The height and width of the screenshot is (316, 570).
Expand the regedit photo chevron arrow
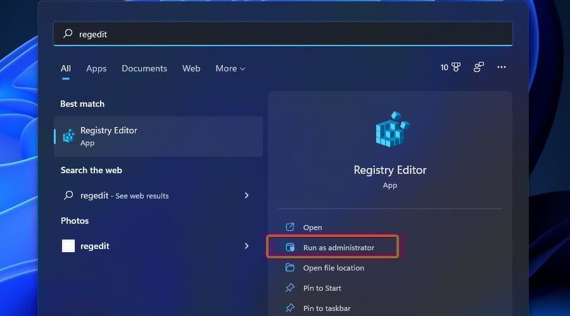[246, 246]
